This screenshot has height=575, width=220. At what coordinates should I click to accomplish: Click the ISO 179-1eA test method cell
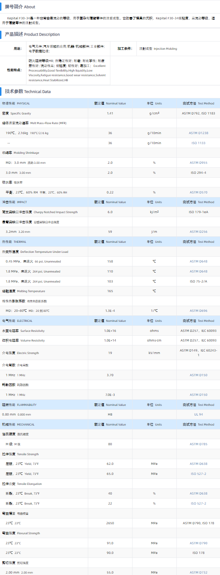199,212
